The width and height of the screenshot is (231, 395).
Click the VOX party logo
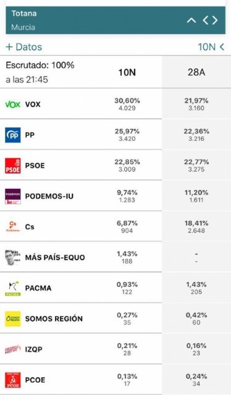tap(12, 104)
